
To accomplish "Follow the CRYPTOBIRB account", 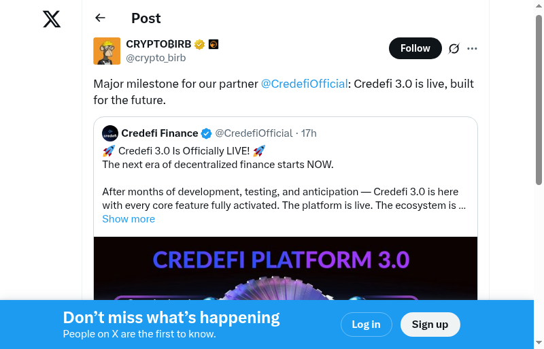I will click(415, 48).
